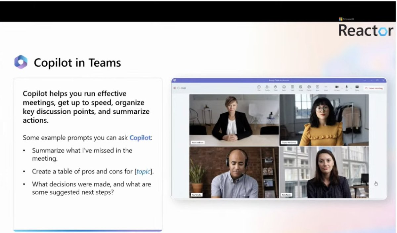397x233 pixels.
Task: Click the Share screen icon
Action: 357,88
